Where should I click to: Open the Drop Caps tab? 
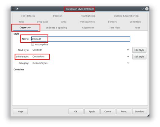click(x=43, y=22)
